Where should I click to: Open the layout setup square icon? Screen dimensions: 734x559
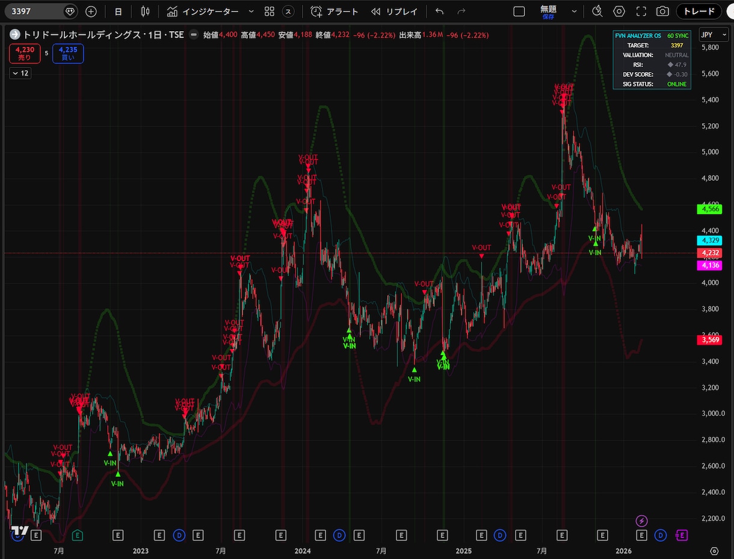(x=519, y=11)
